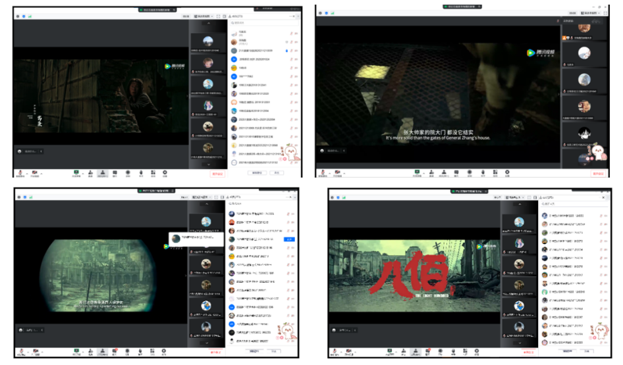Collapse speaker name bar below video in woman-by-wall window

point(41,151)
